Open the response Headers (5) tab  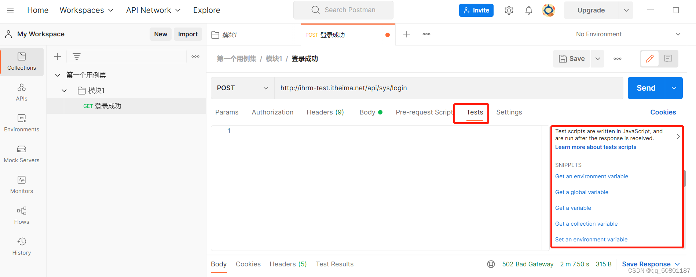tap(288, 264)
